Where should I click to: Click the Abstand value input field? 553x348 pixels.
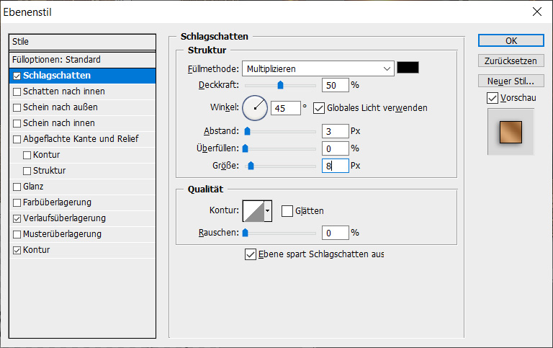click(x=335, y=132)
